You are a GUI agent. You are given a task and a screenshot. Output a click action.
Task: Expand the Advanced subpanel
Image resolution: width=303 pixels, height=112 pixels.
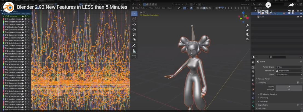pyautogui.click(x=264, y=101)
